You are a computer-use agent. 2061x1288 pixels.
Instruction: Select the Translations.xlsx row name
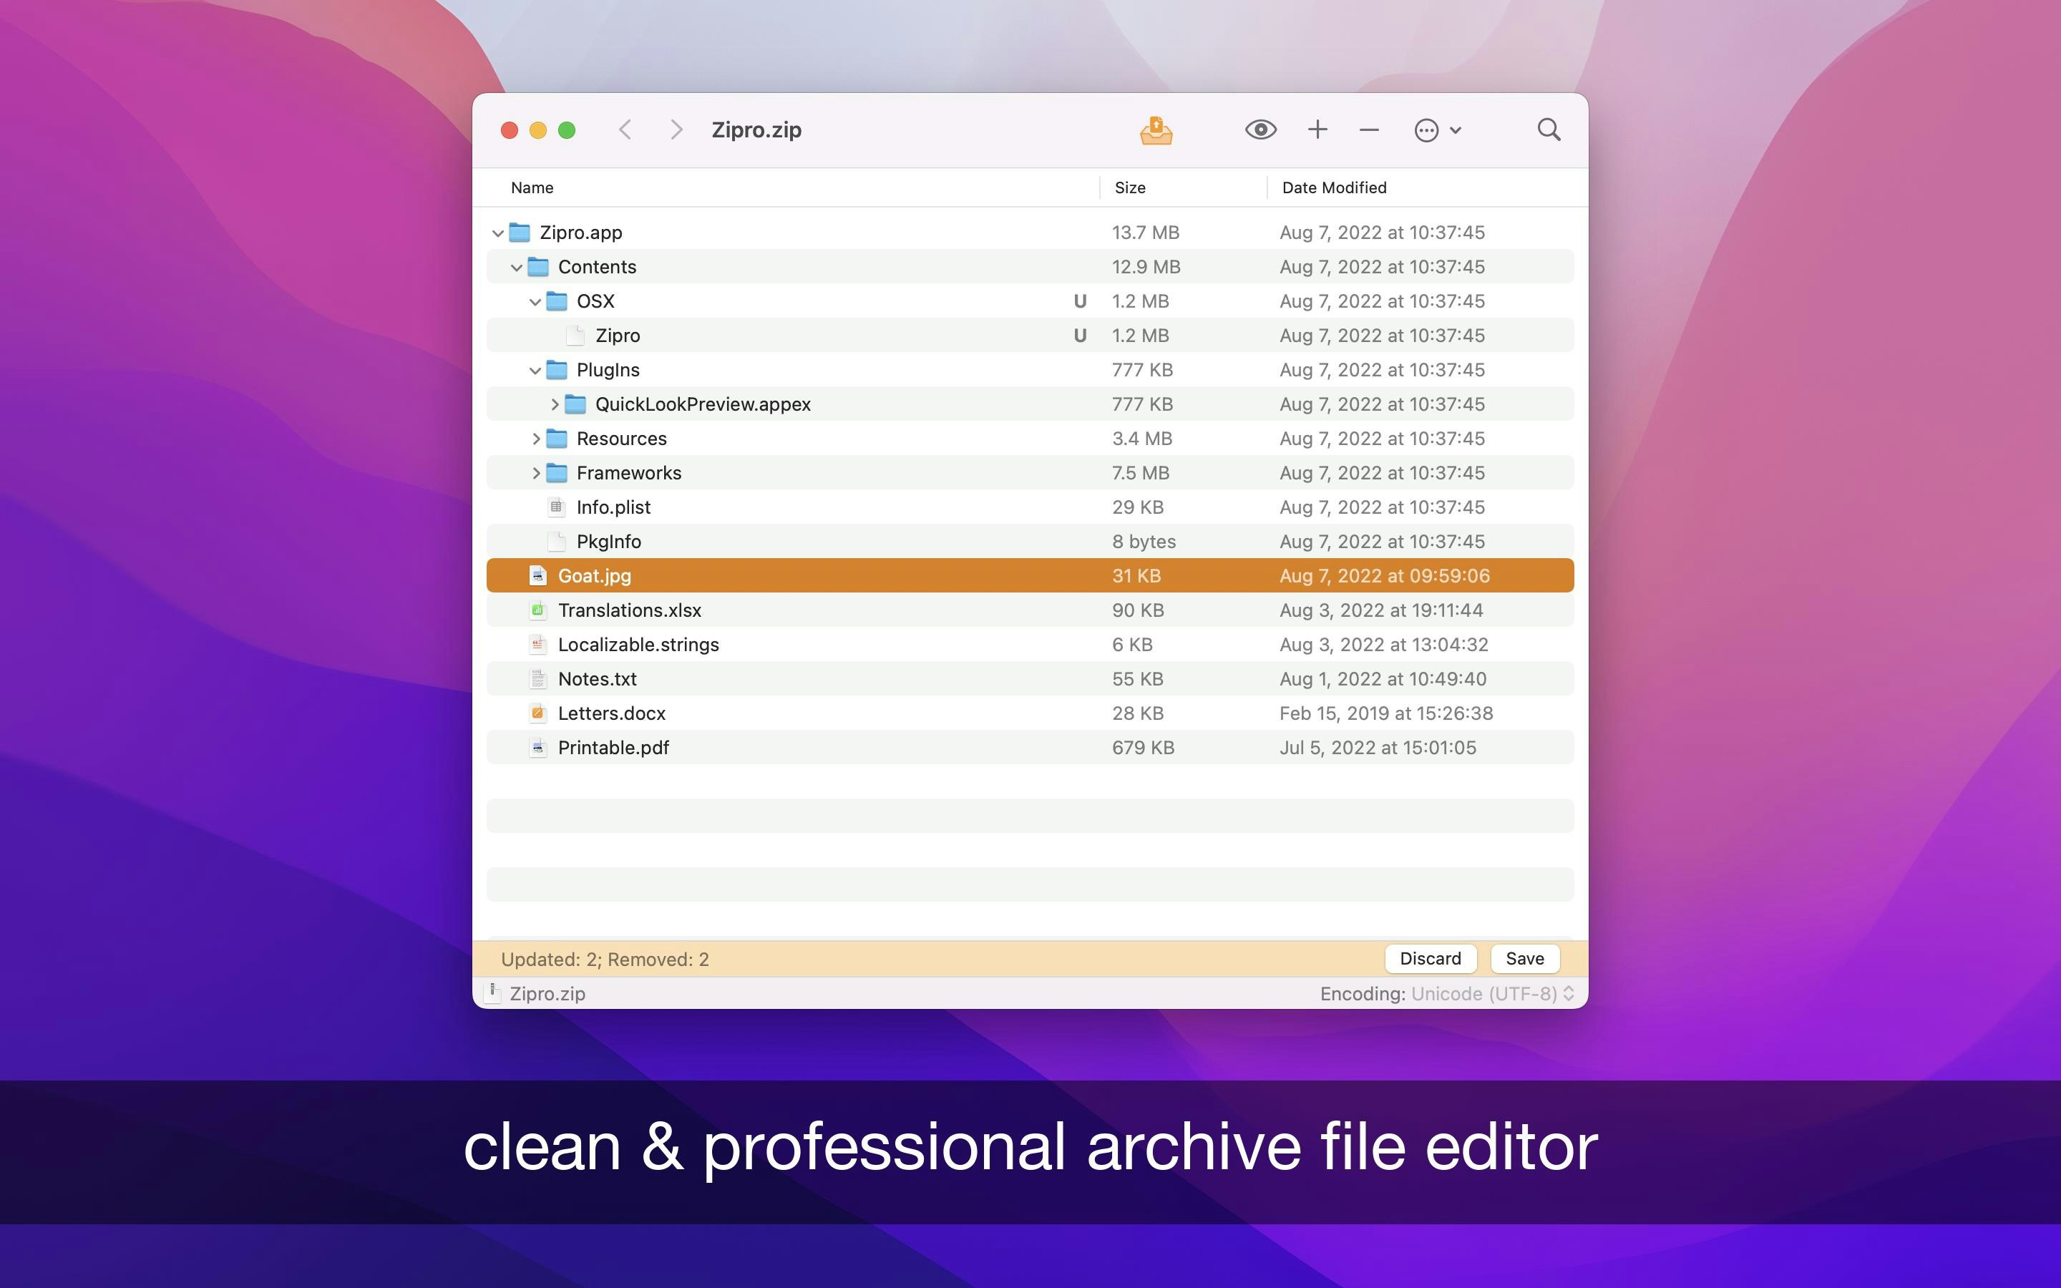[629, 610]
